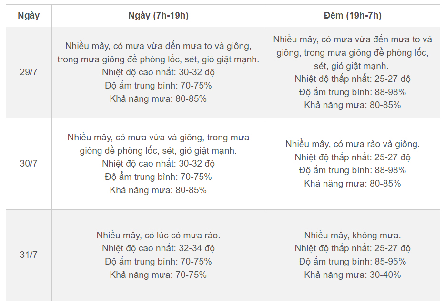Select the 30/7 date cell
This screenshot has height=305, width=445.
click(29, 164)
